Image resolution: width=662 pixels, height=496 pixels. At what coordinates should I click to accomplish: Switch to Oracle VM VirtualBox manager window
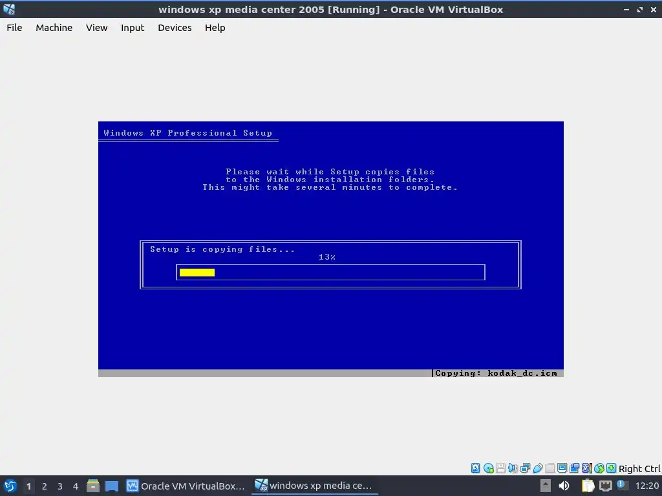tap(186, 486)
